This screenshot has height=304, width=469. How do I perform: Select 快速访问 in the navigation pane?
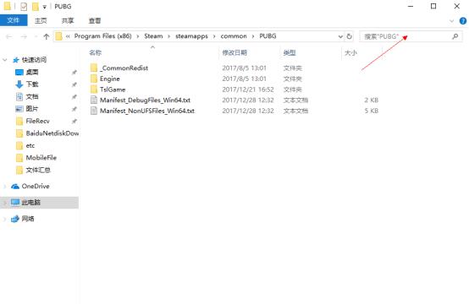pos(34,60)
